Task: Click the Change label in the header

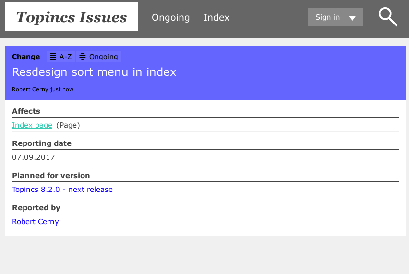Action: click(26, 57)
